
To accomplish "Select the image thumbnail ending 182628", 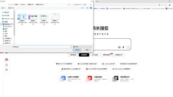I will pos(22,19).
